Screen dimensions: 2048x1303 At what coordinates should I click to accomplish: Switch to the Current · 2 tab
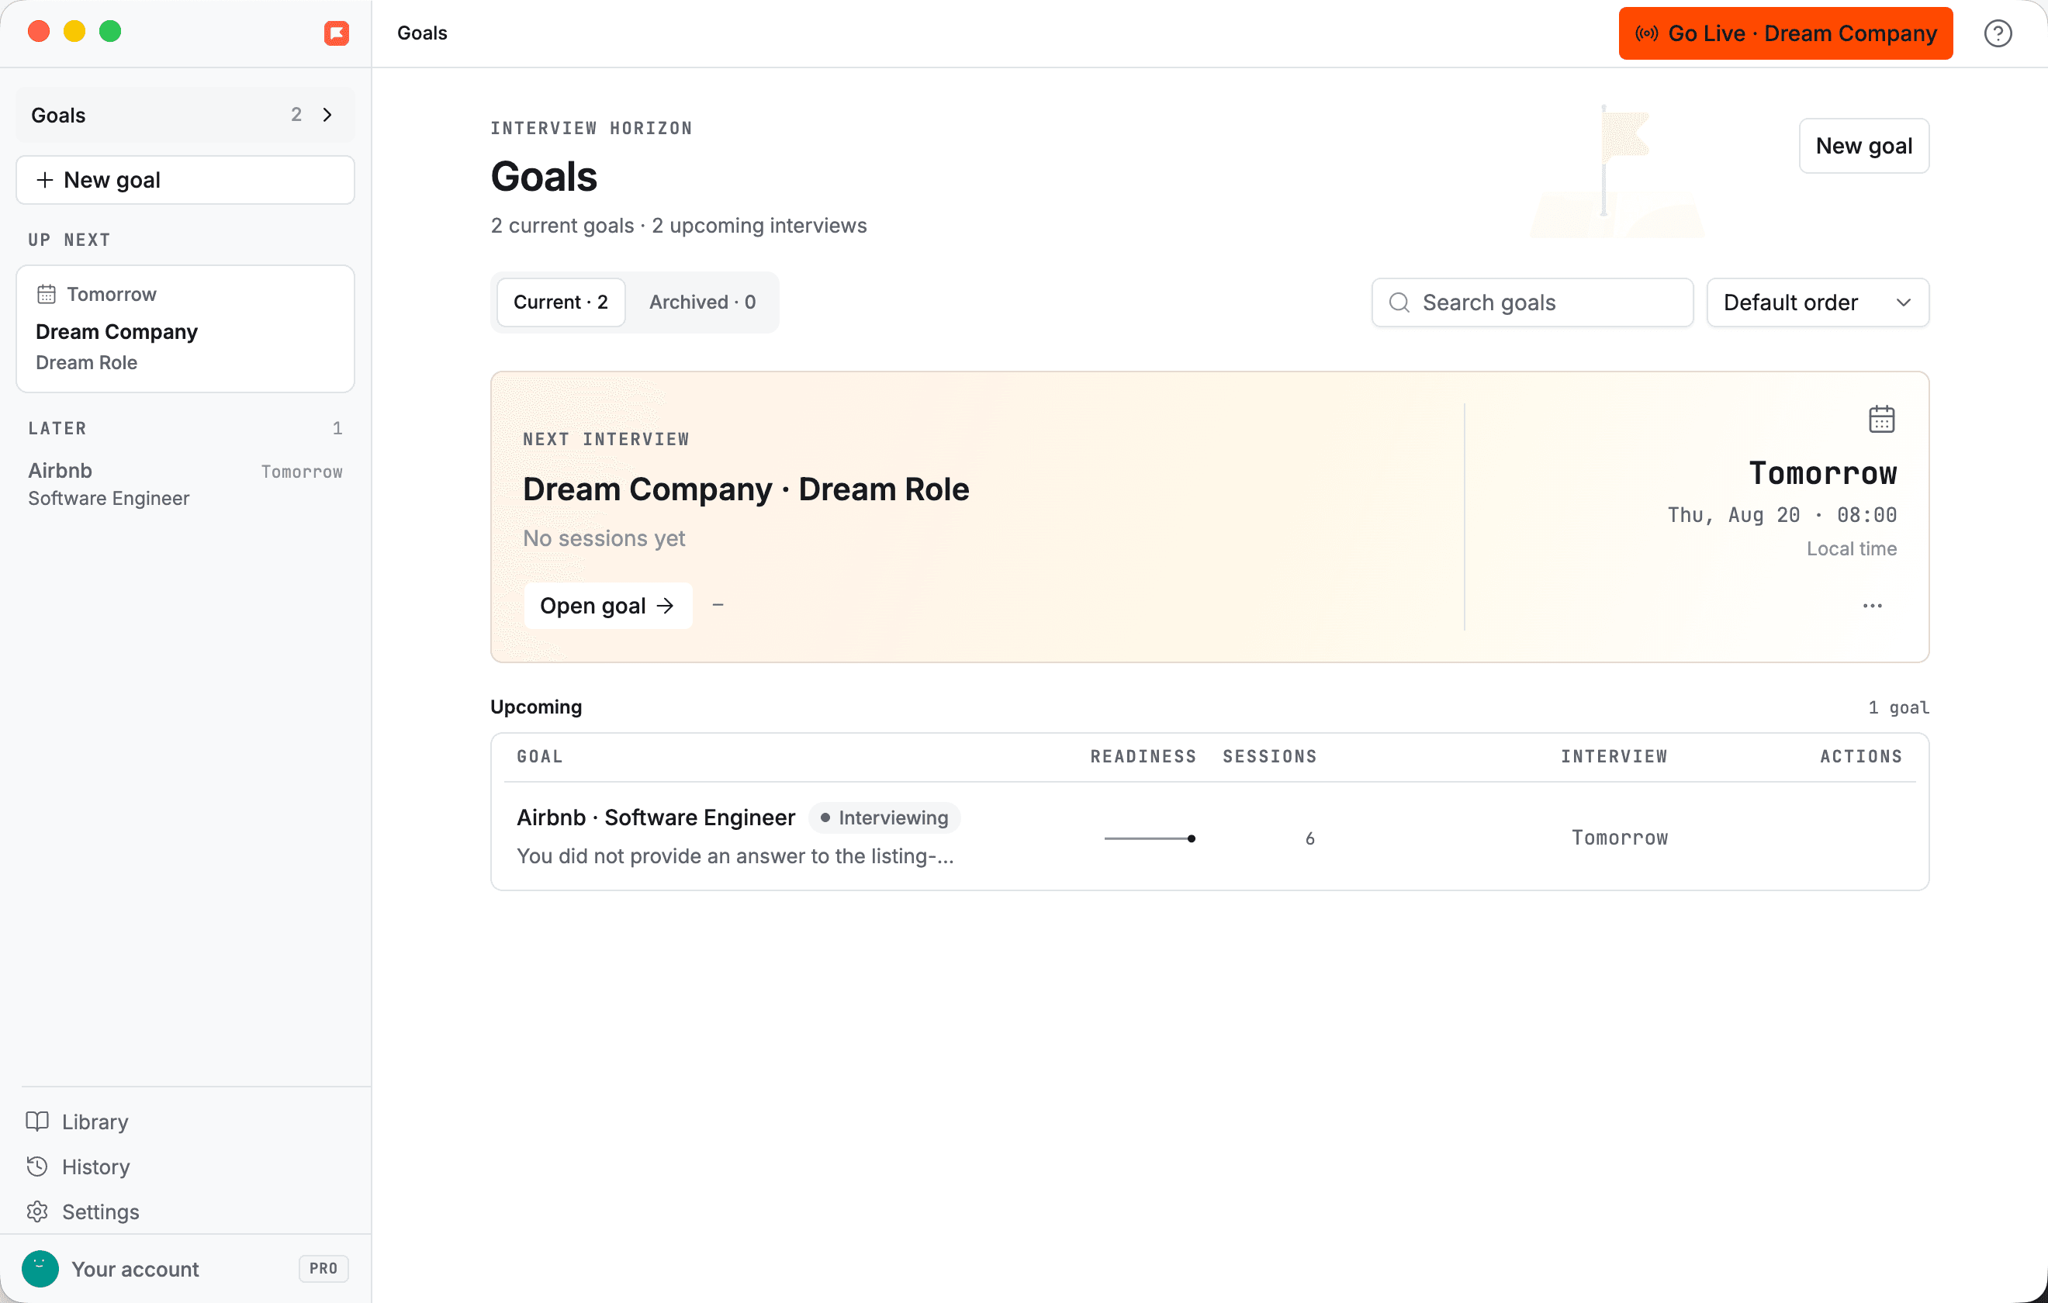pyautogui.click(x=560, y=302)
